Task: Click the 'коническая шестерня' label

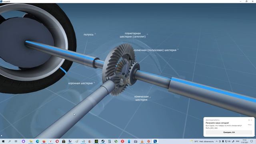Action: click(141, 98)
